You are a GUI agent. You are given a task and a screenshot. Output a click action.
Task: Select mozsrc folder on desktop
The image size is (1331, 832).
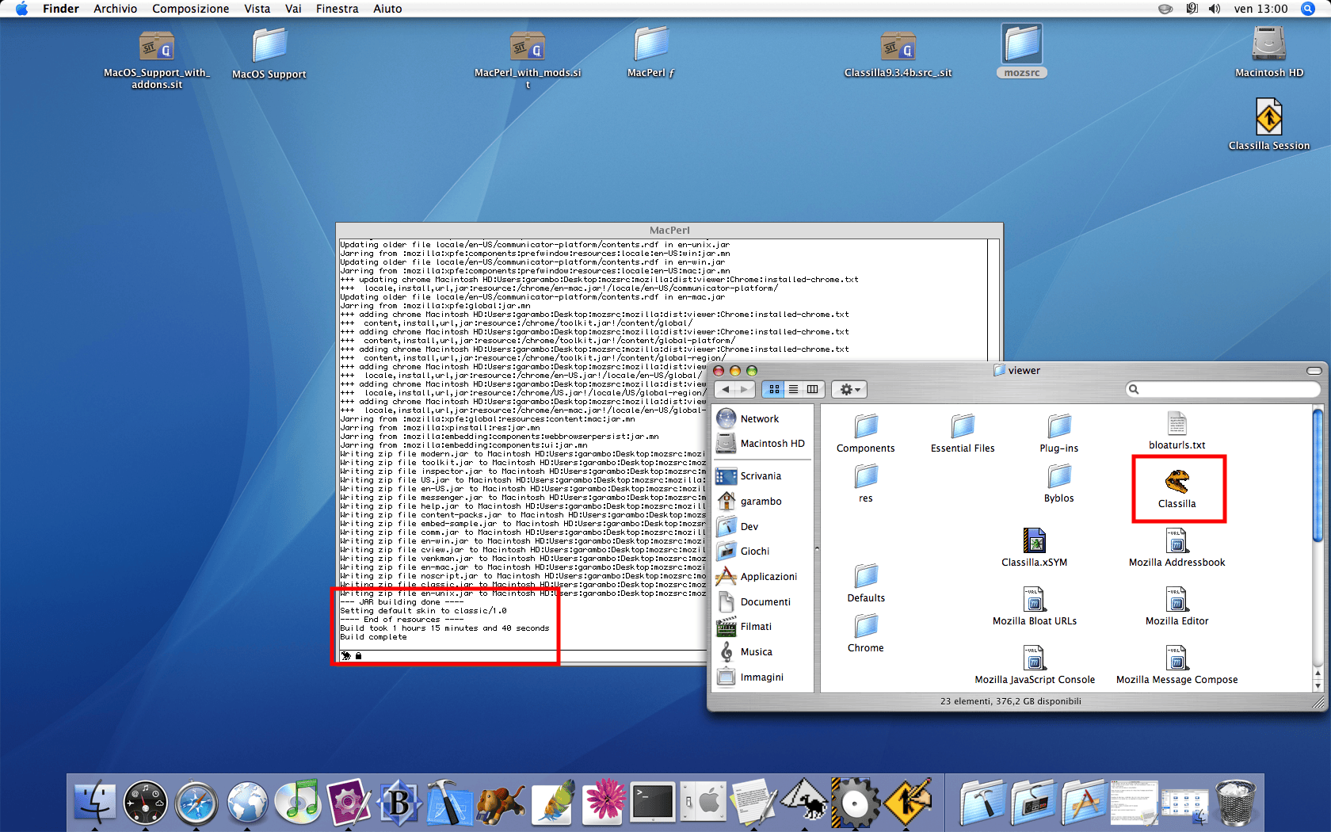pyautogui.click(x=1022, y=51)
